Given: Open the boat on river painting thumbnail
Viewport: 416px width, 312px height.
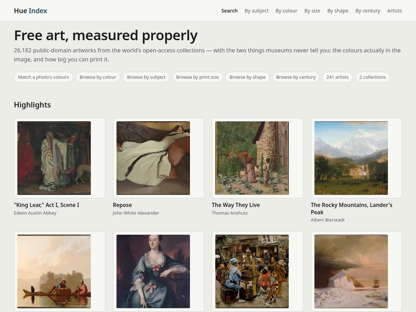Looking at the screenshot, I should (x=54, y=271).
